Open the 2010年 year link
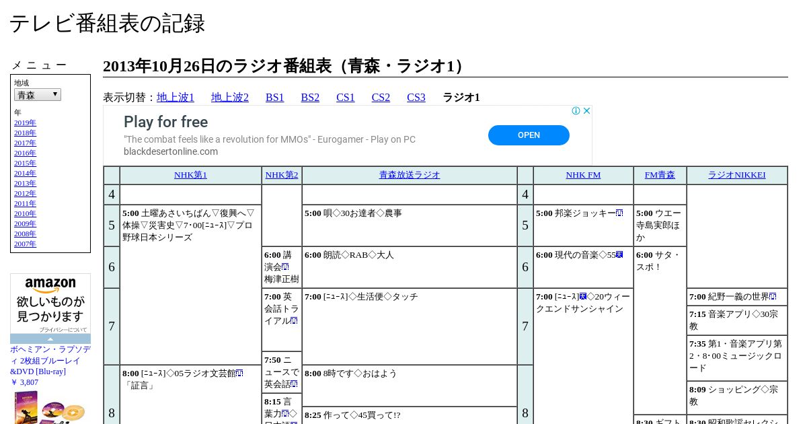Viewport: 807px width, 424px height. pos(25,213)
